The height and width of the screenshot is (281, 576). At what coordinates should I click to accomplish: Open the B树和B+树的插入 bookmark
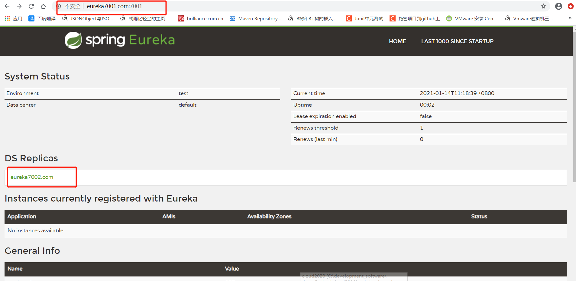[x=312, y=18]
